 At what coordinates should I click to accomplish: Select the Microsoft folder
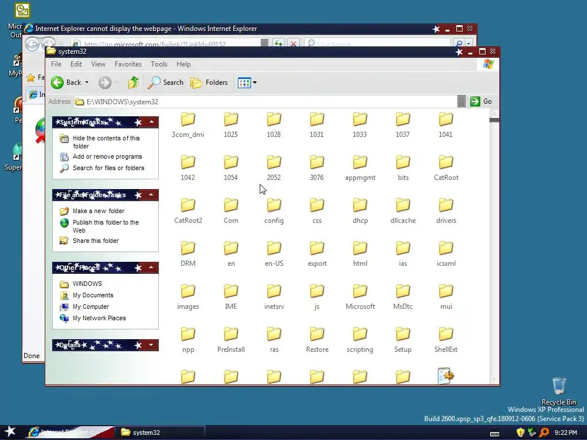coord(360,297)
